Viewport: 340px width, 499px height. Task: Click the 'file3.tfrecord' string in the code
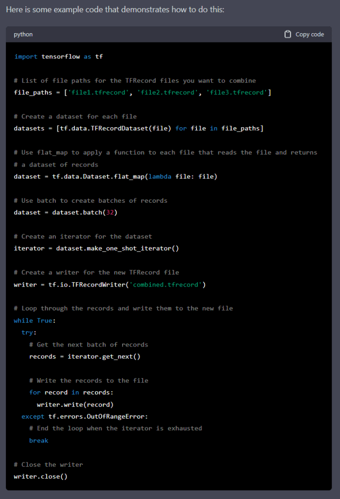click(237, 93)
